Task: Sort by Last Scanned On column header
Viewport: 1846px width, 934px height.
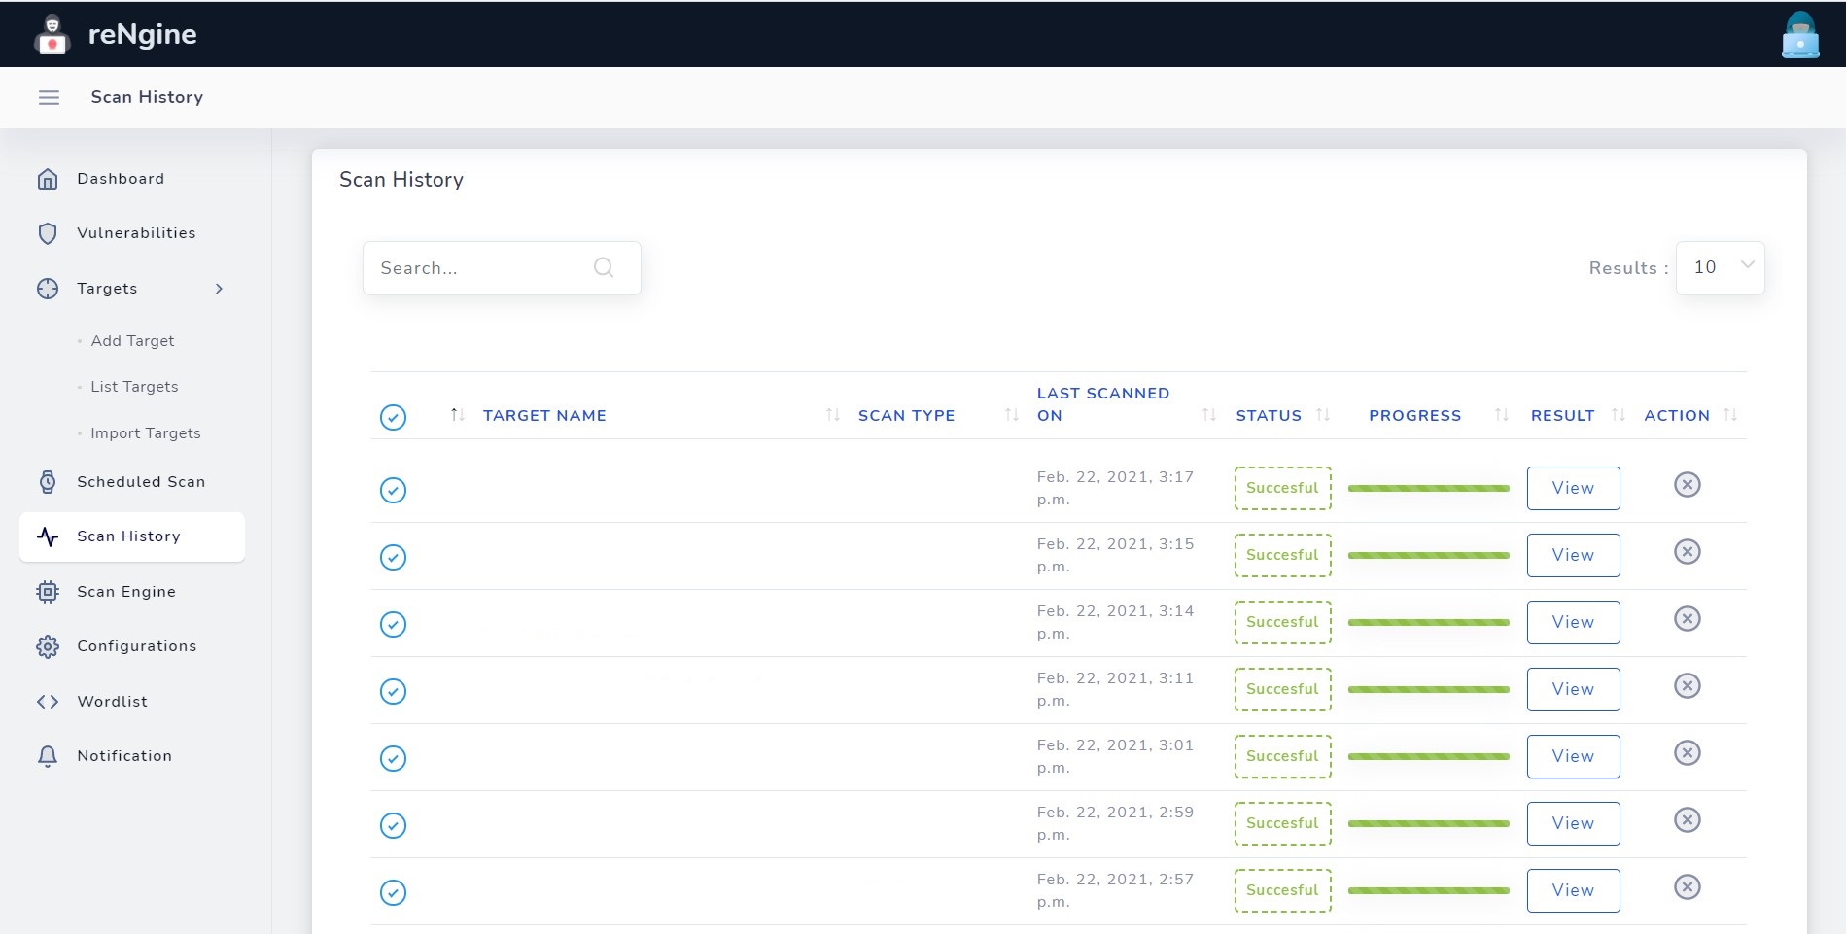Action: tap(1103, 404)
